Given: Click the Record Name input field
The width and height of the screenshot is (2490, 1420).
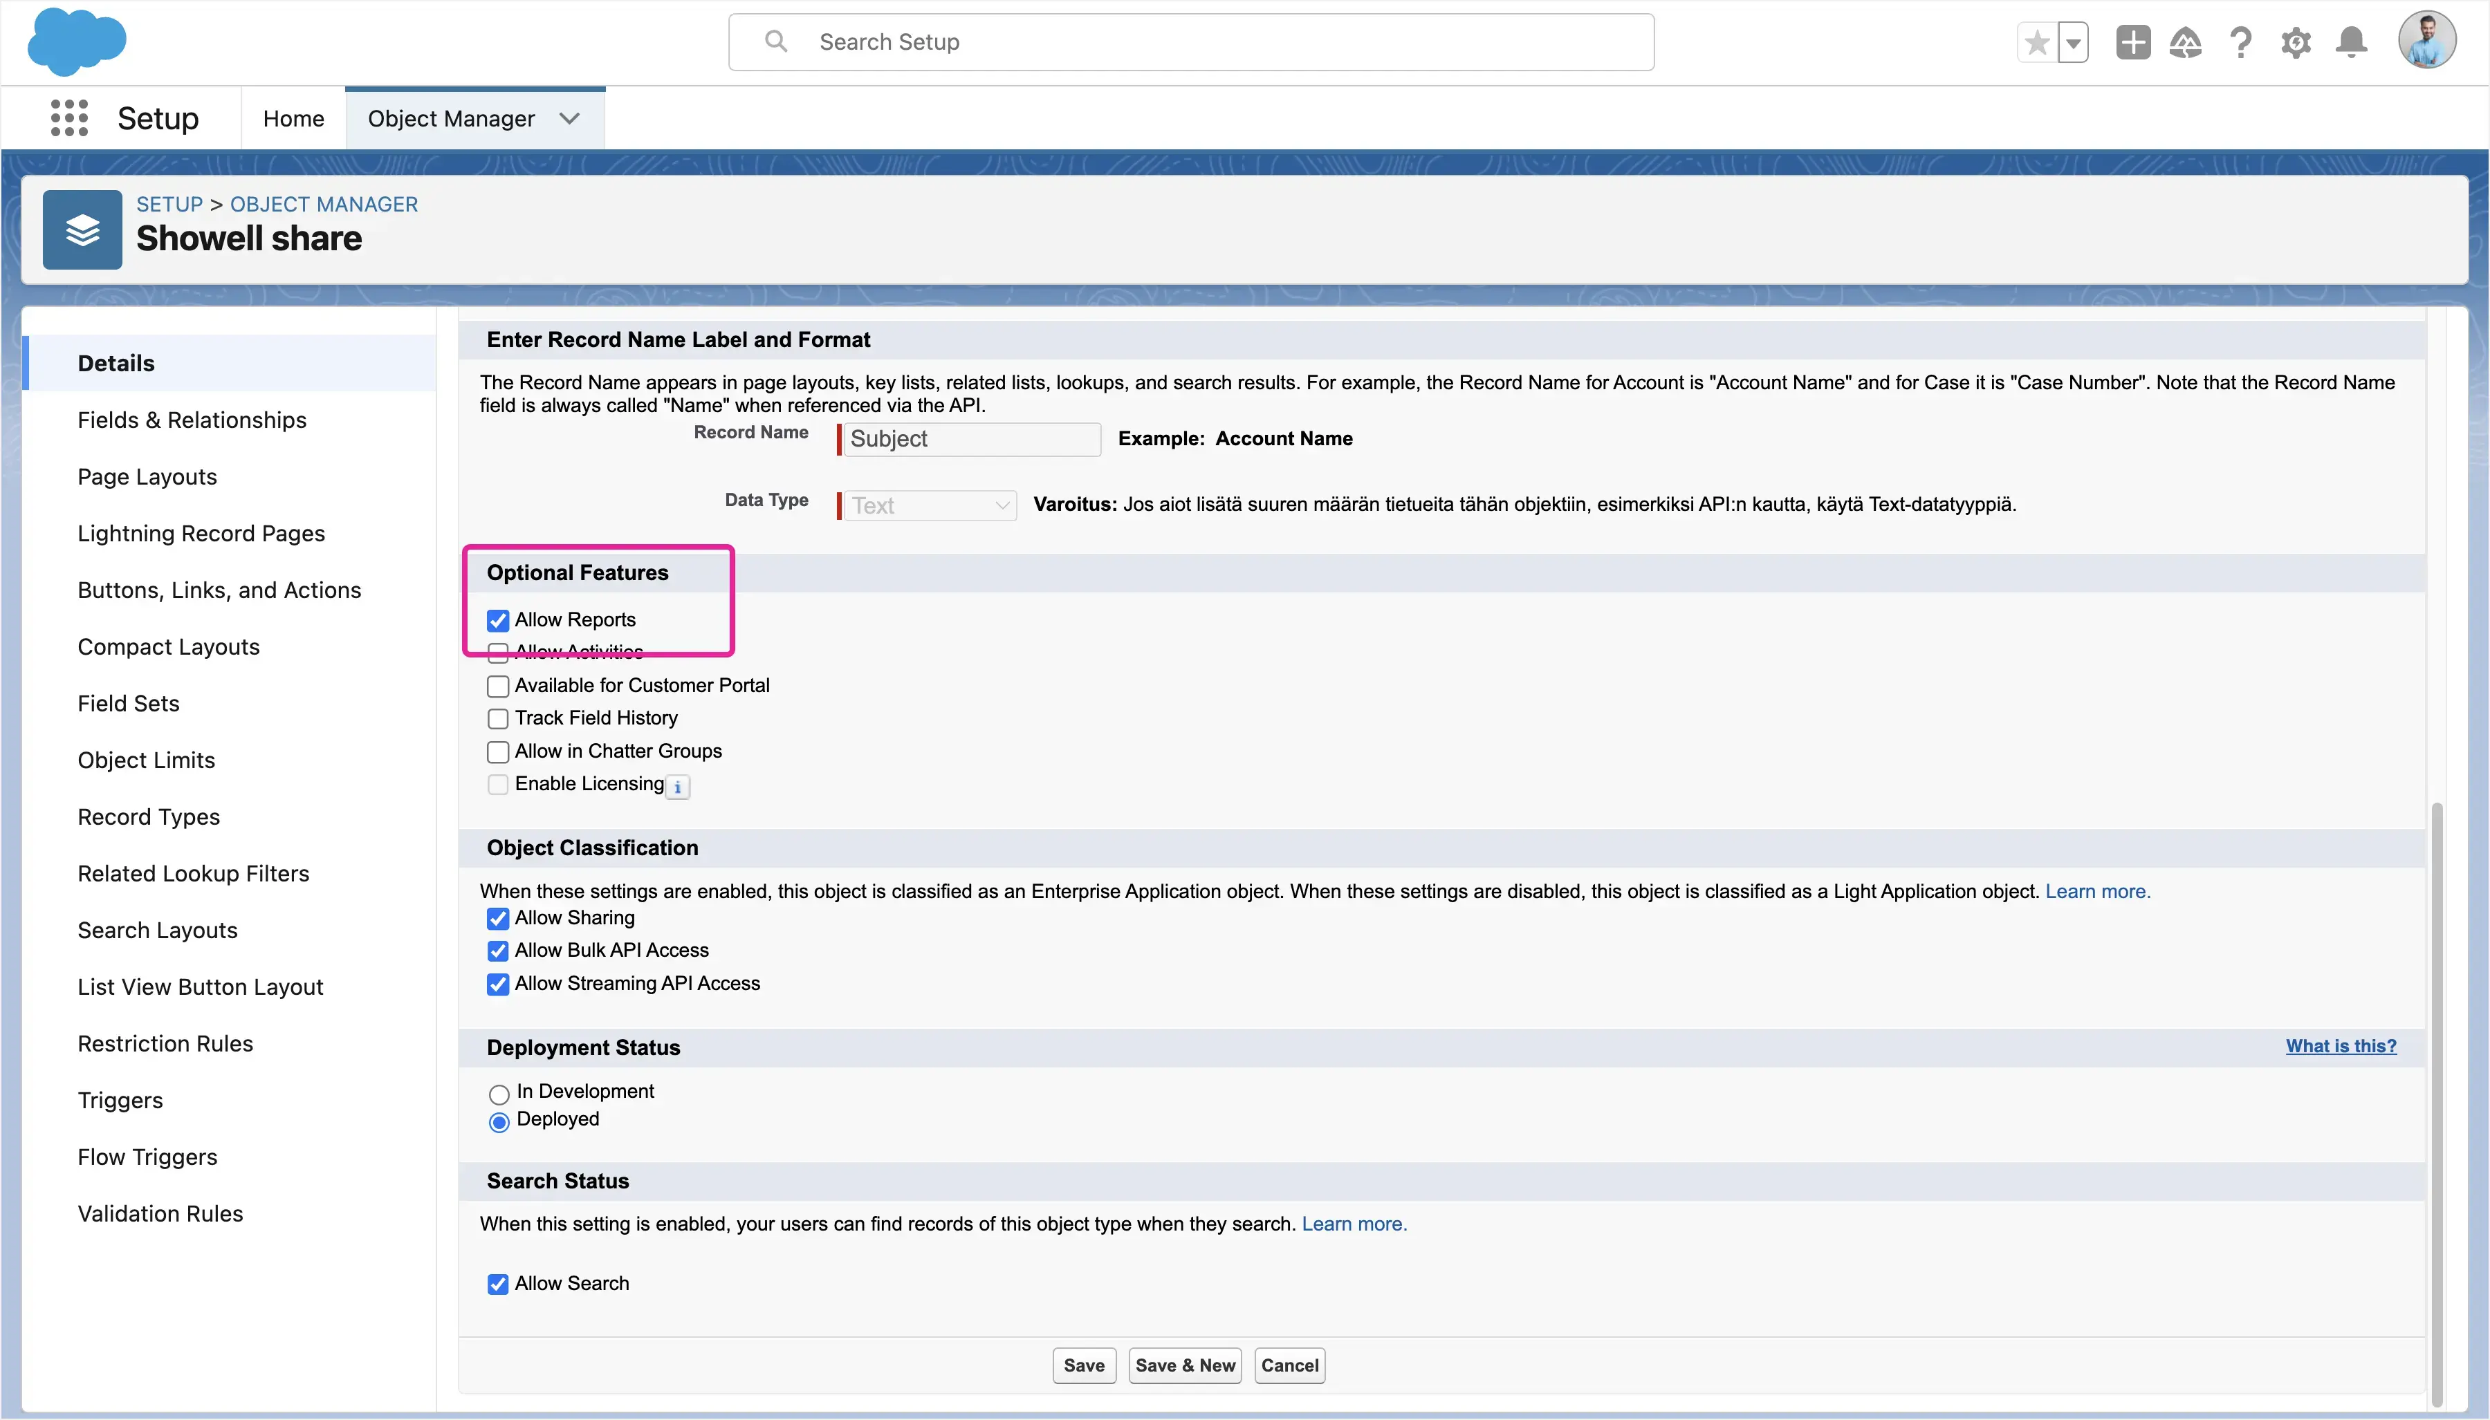Looking at the screenshot, I should pos(972,439).
